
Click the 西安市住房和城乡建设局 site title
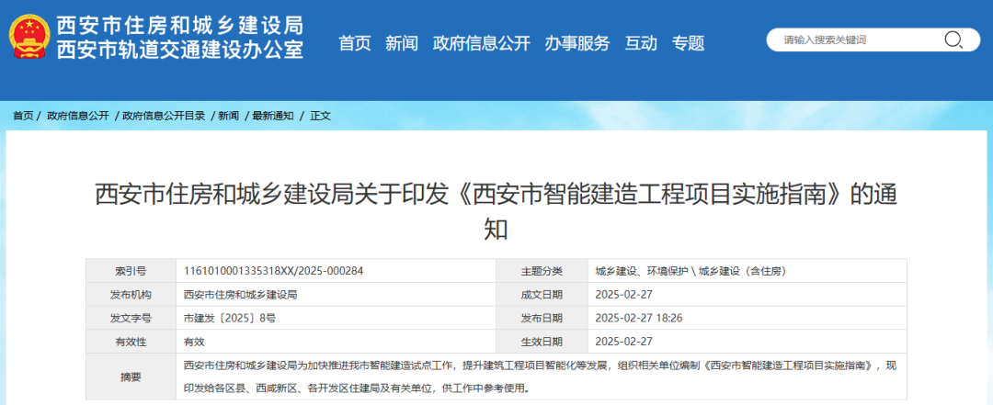180,25
